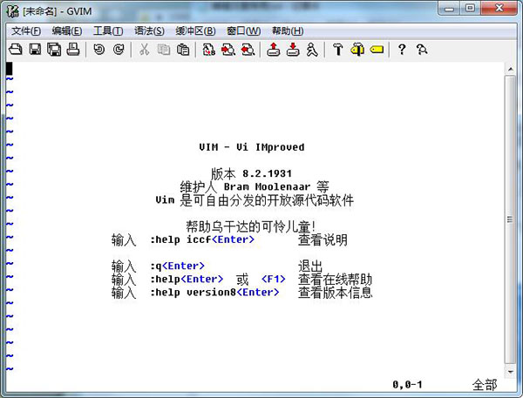Viewport: 523px width, 398px height.
Task: Click the Find and Replace icon
Action: tap(209, 50)
